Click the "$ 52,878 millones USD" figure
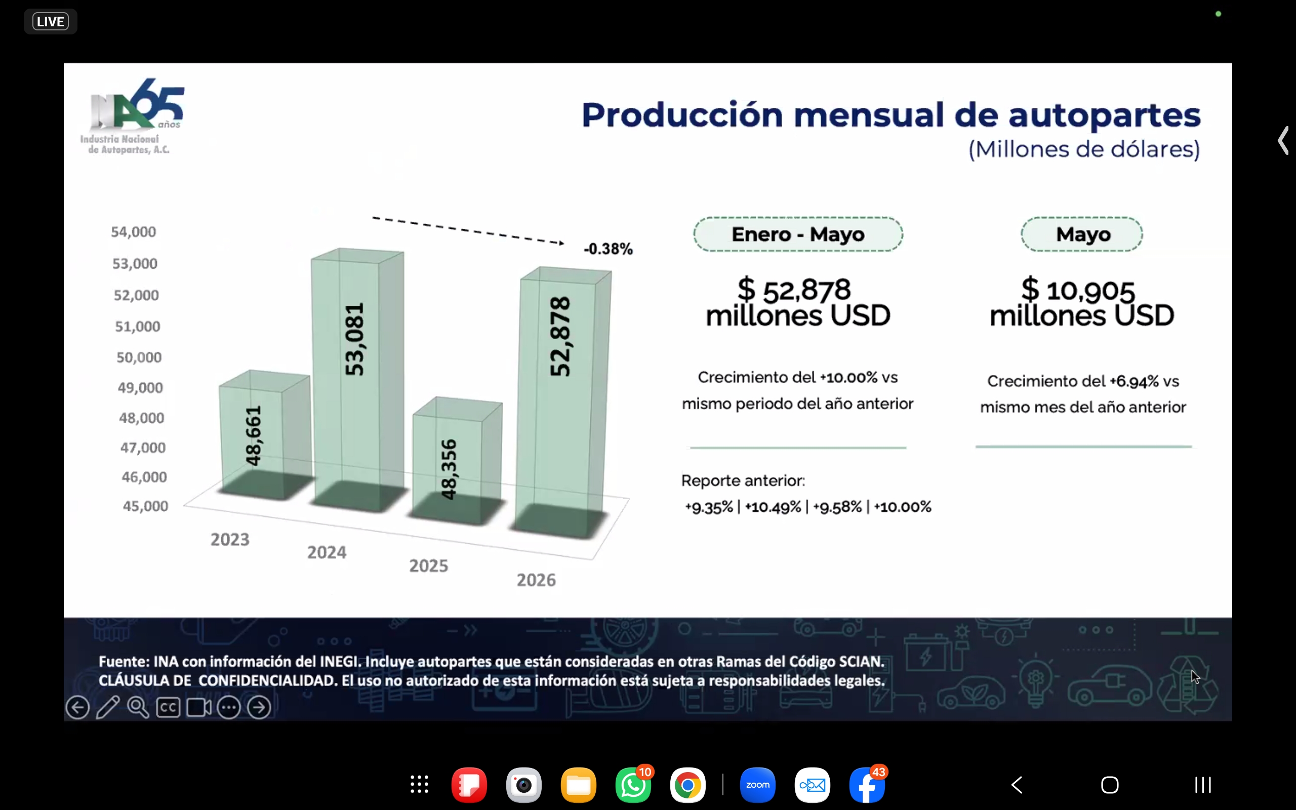The height and width of the screenshot is (810, 1296). (798, 302)
